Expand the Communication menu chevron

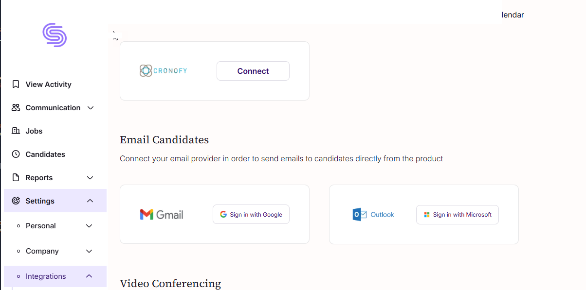click(x=91, y=108)
